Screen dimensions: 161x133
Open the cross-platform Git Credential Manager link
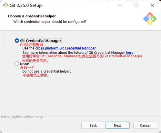click(65, 48)
